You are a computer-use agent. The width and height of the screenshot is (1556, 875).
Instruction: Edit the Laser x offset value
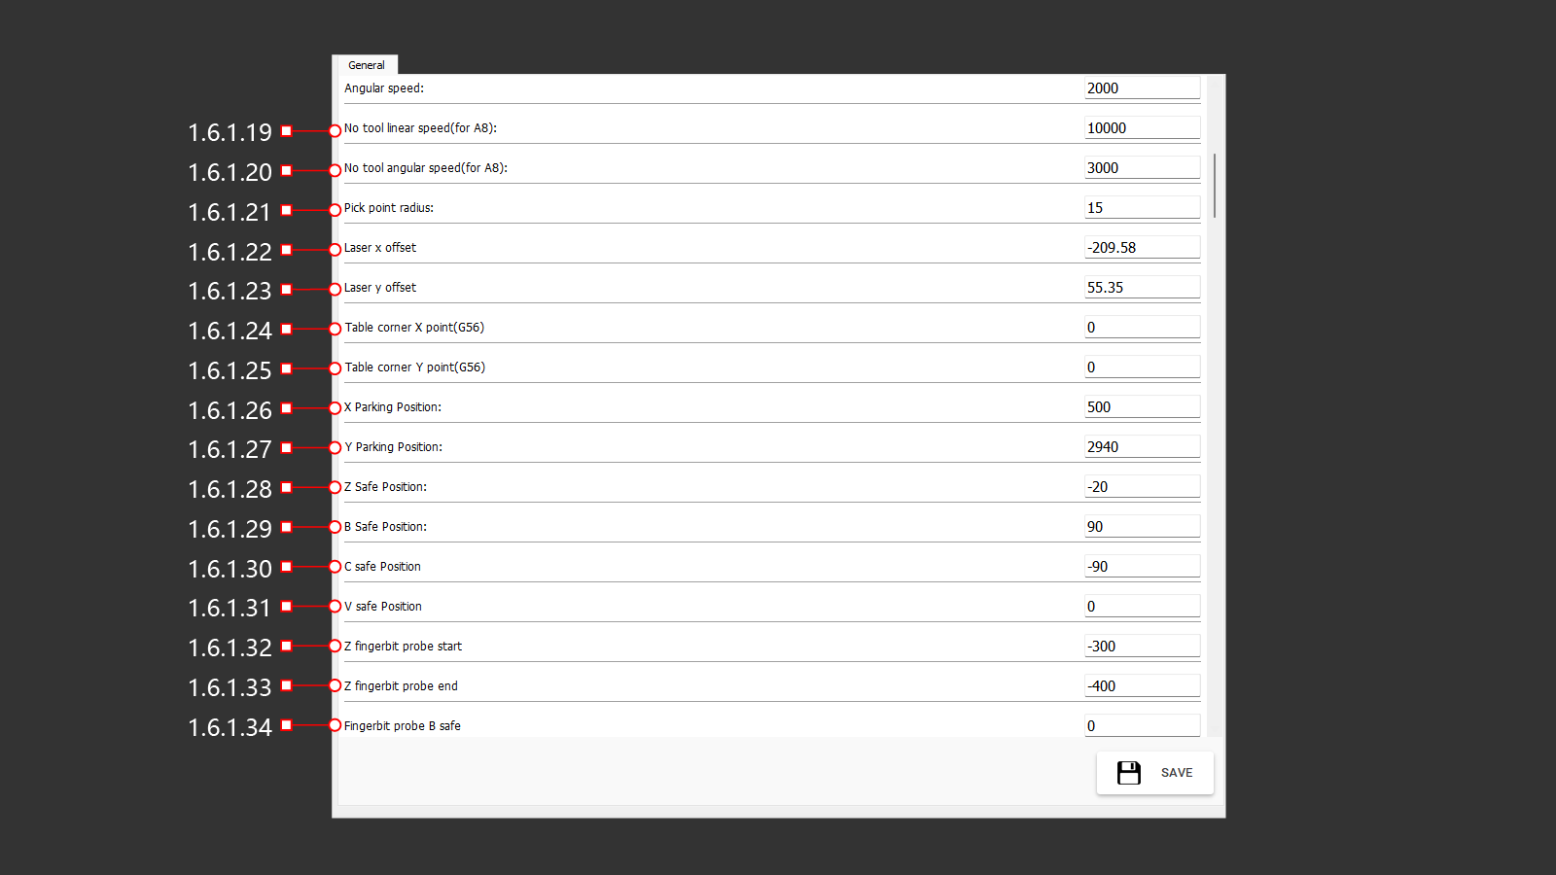1142,248
